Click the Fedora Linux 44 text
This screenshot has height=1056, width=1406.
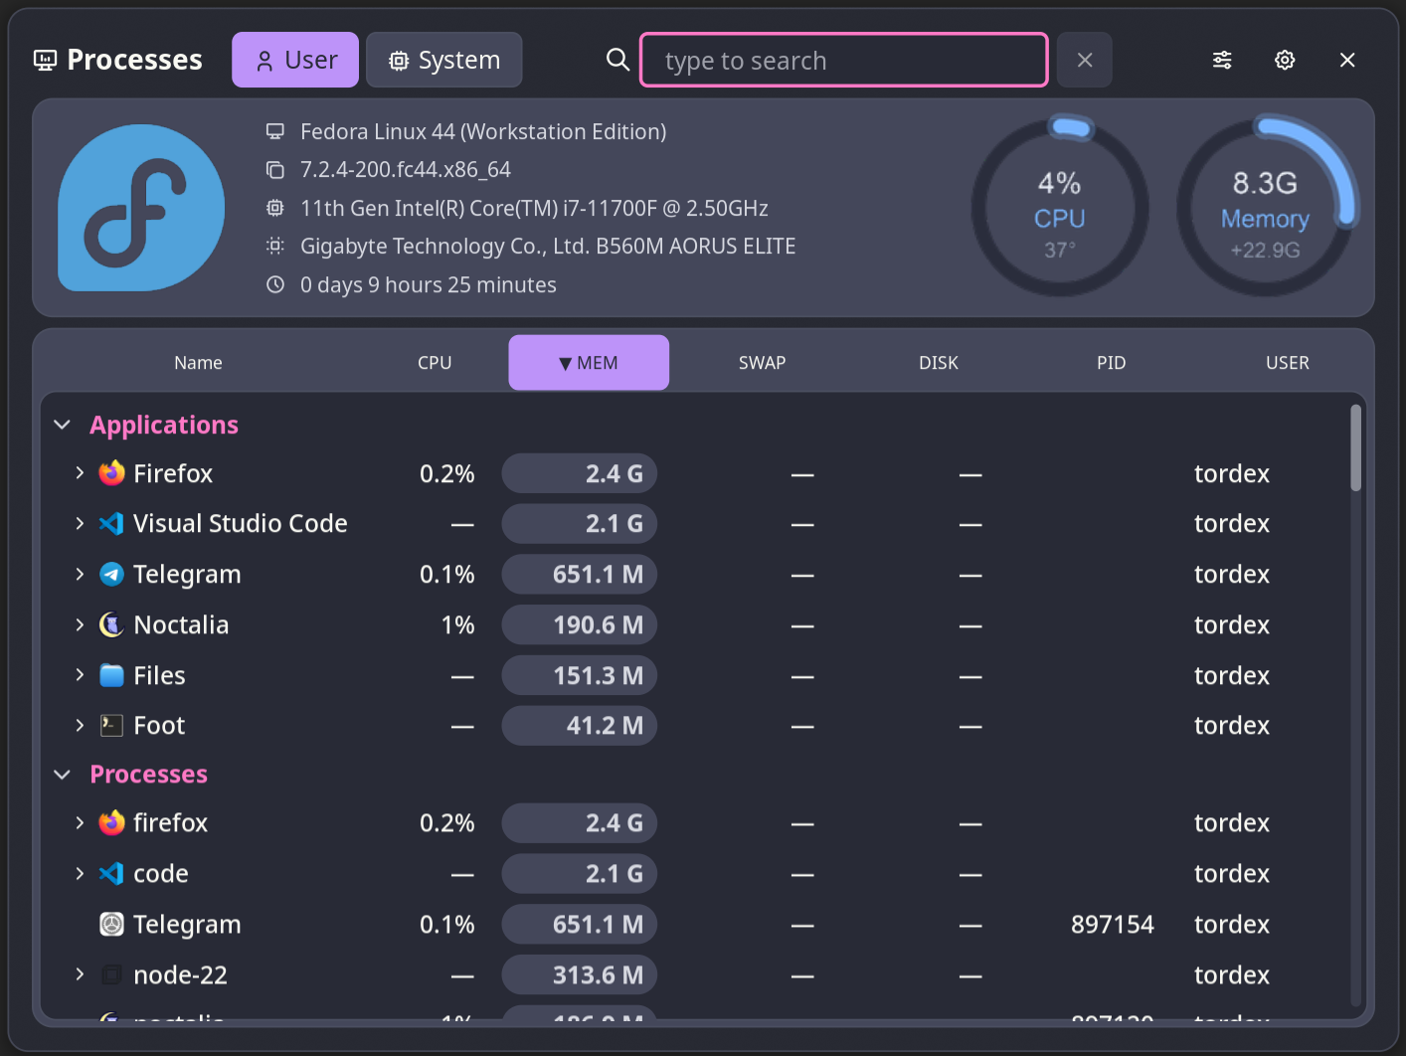point(483,131)
